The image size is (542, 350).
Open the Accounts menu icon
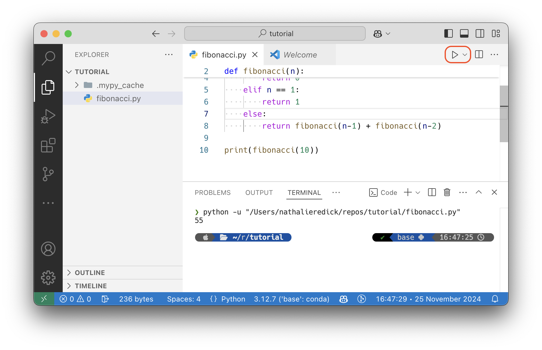tap(48, 249)
